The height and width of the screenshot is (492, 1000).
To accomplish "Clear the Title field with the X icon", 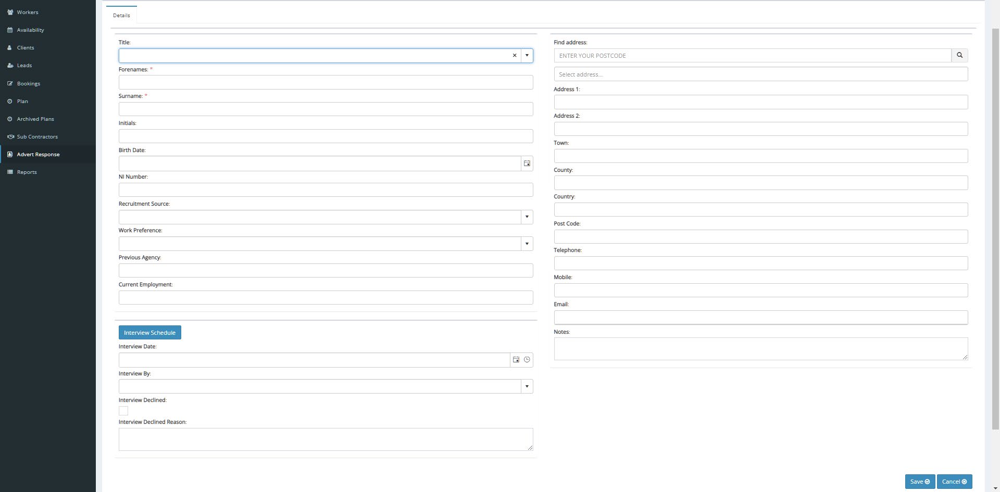I will tap(515, 56).
